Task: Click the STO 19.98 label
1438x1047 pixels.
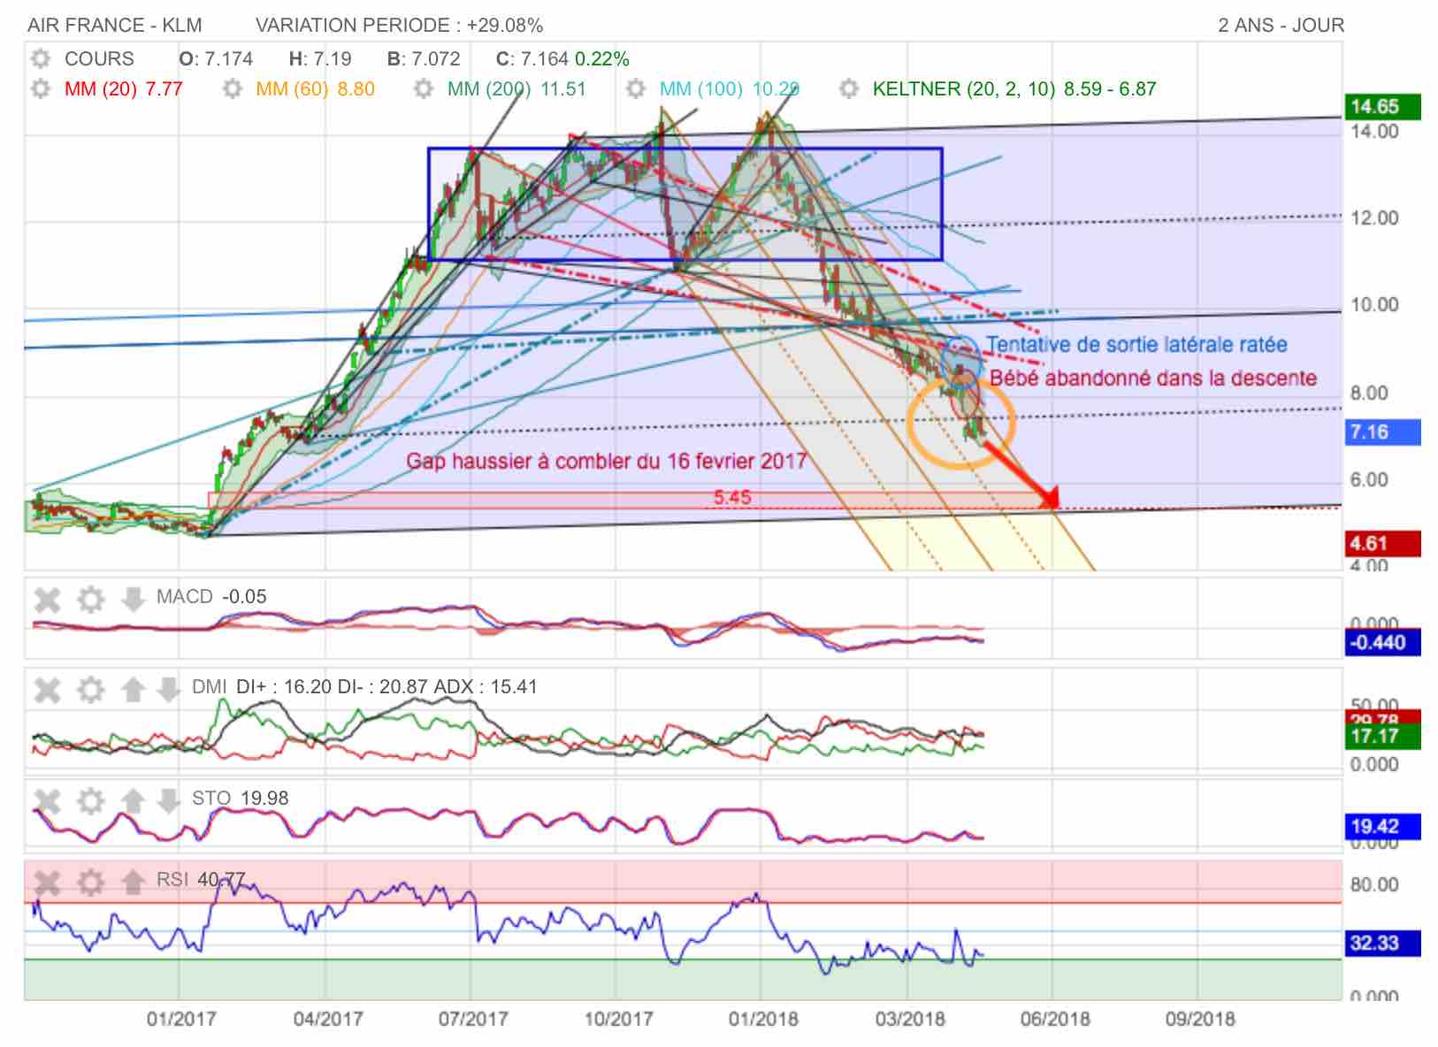Action: pyautogui.click(x=241, y=799)
